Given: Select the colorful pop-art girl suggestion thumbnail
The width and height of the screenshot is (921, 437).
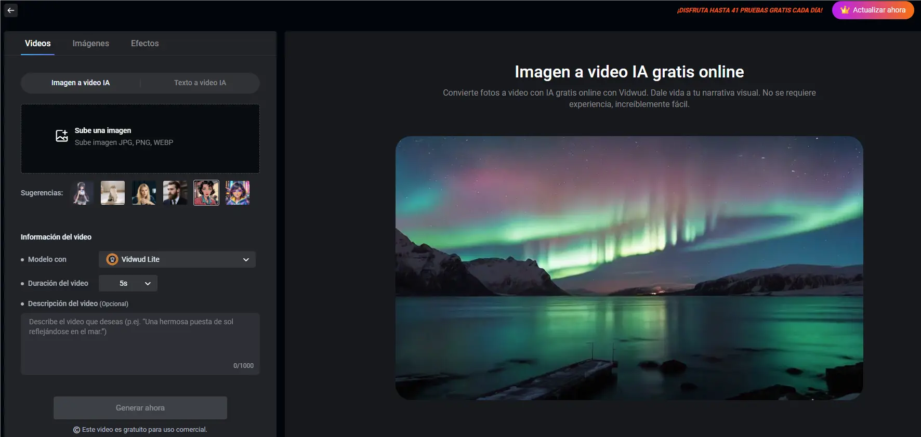Looking at the screenshot, I should point(238,193).
